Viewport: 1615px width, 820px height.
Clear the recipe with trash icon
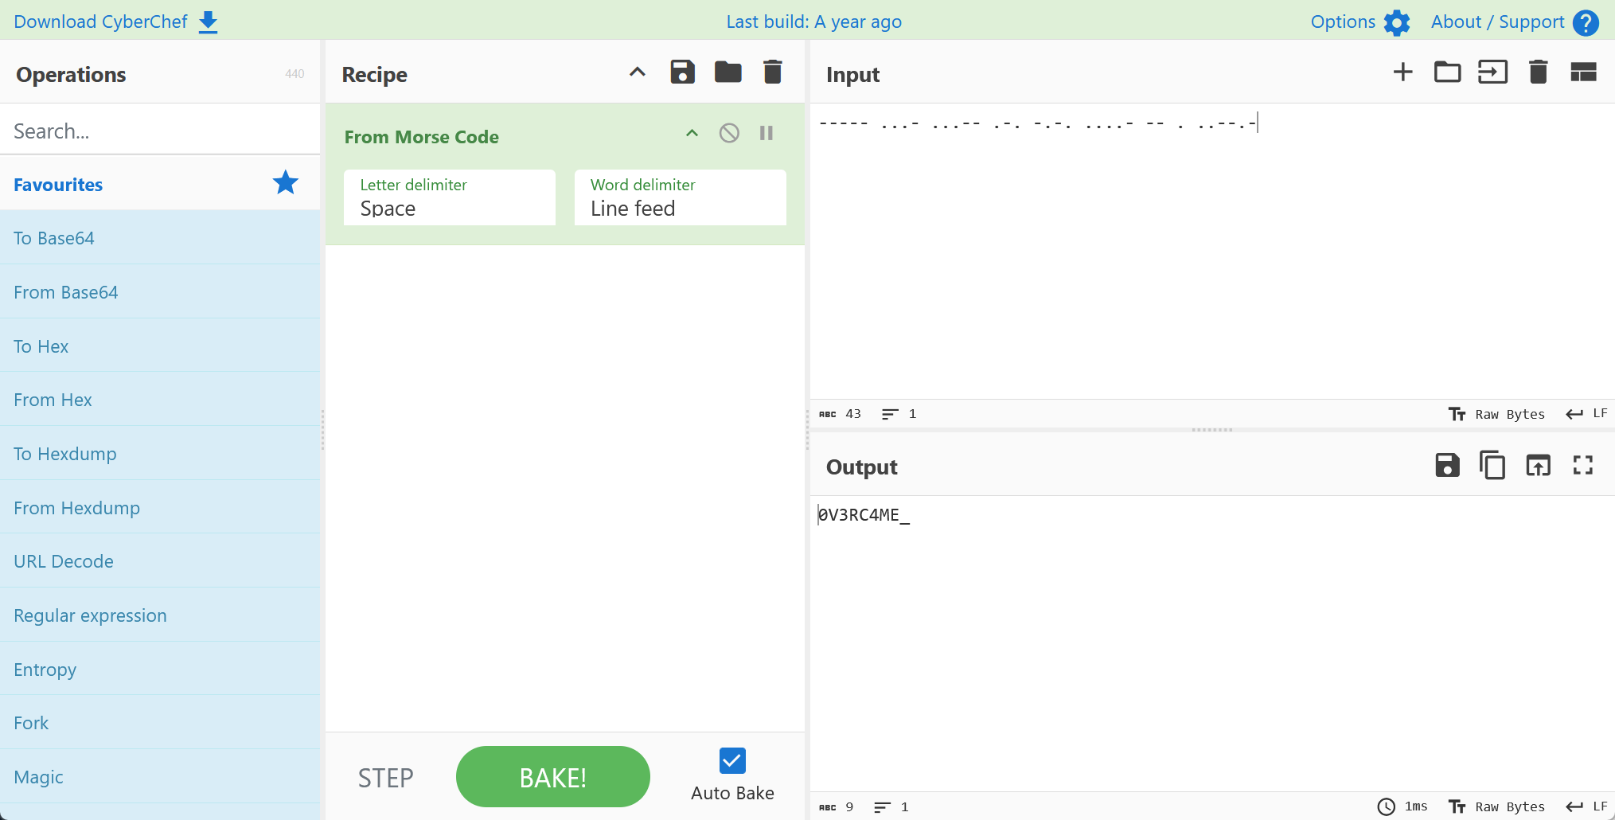[772, 72]
